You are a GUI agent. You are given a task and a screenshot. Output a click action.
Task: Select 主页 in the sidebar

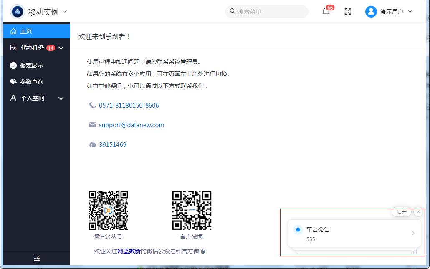click(x=26, y=31)
